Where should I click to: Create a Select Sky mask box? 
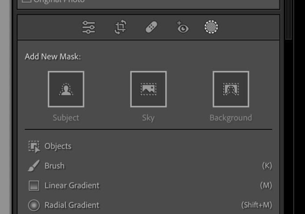coord(148,89)
